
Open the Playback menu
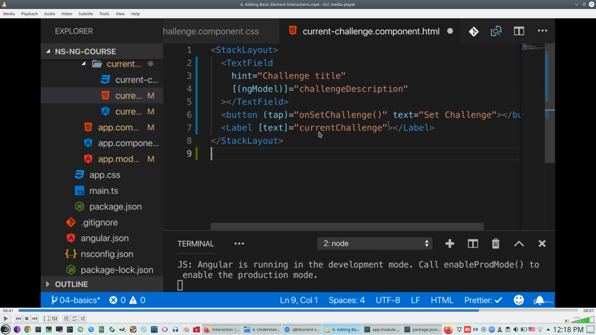pos(29,14)
